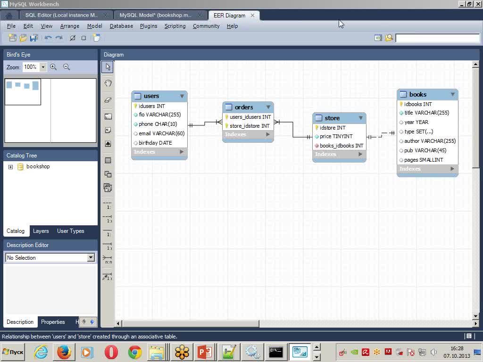
Task: Open the No Selection dropdown
Action: (x=91, y=258)
